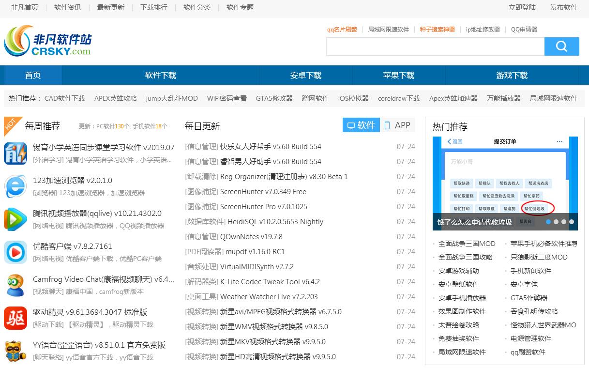Viewport: 589px width, 368px height.
Task: Click inside the search text box
Action: 435,46
